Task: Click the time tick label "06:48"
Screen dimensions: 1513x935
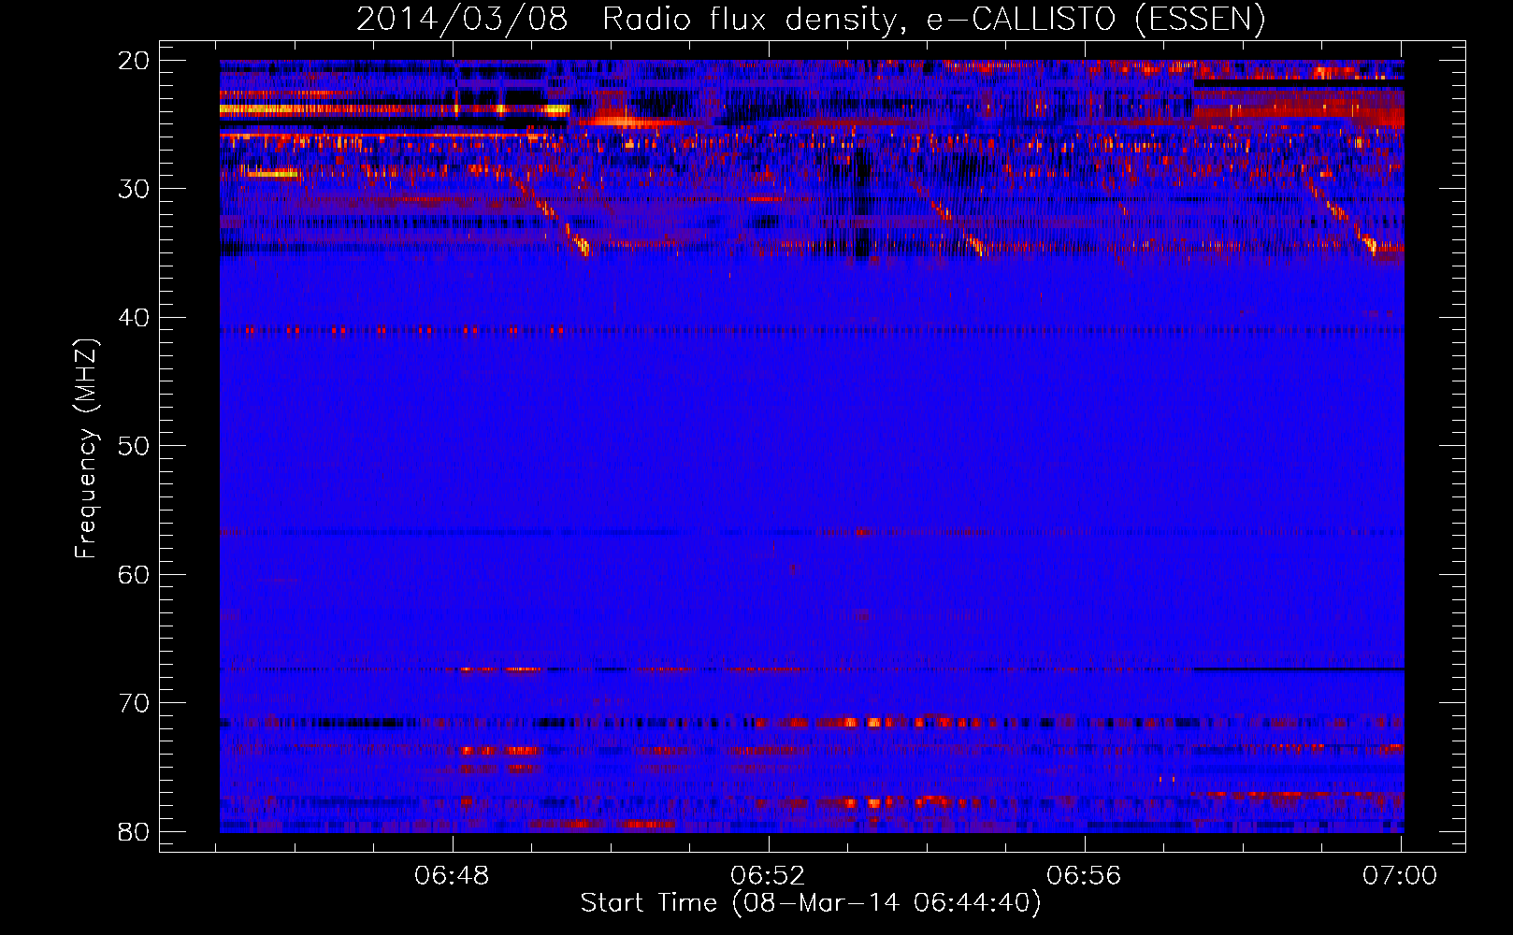Action: [x=453, y=876]
